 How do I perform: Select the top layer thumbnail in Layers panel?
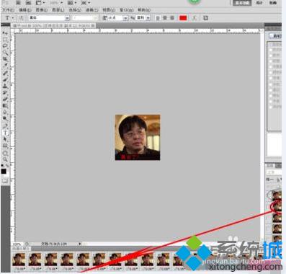[277, 195]
